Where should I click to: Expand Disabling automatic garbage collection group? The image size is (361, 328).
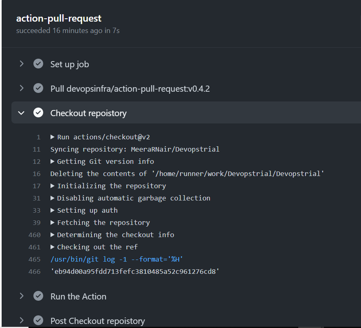pos(53,198)
